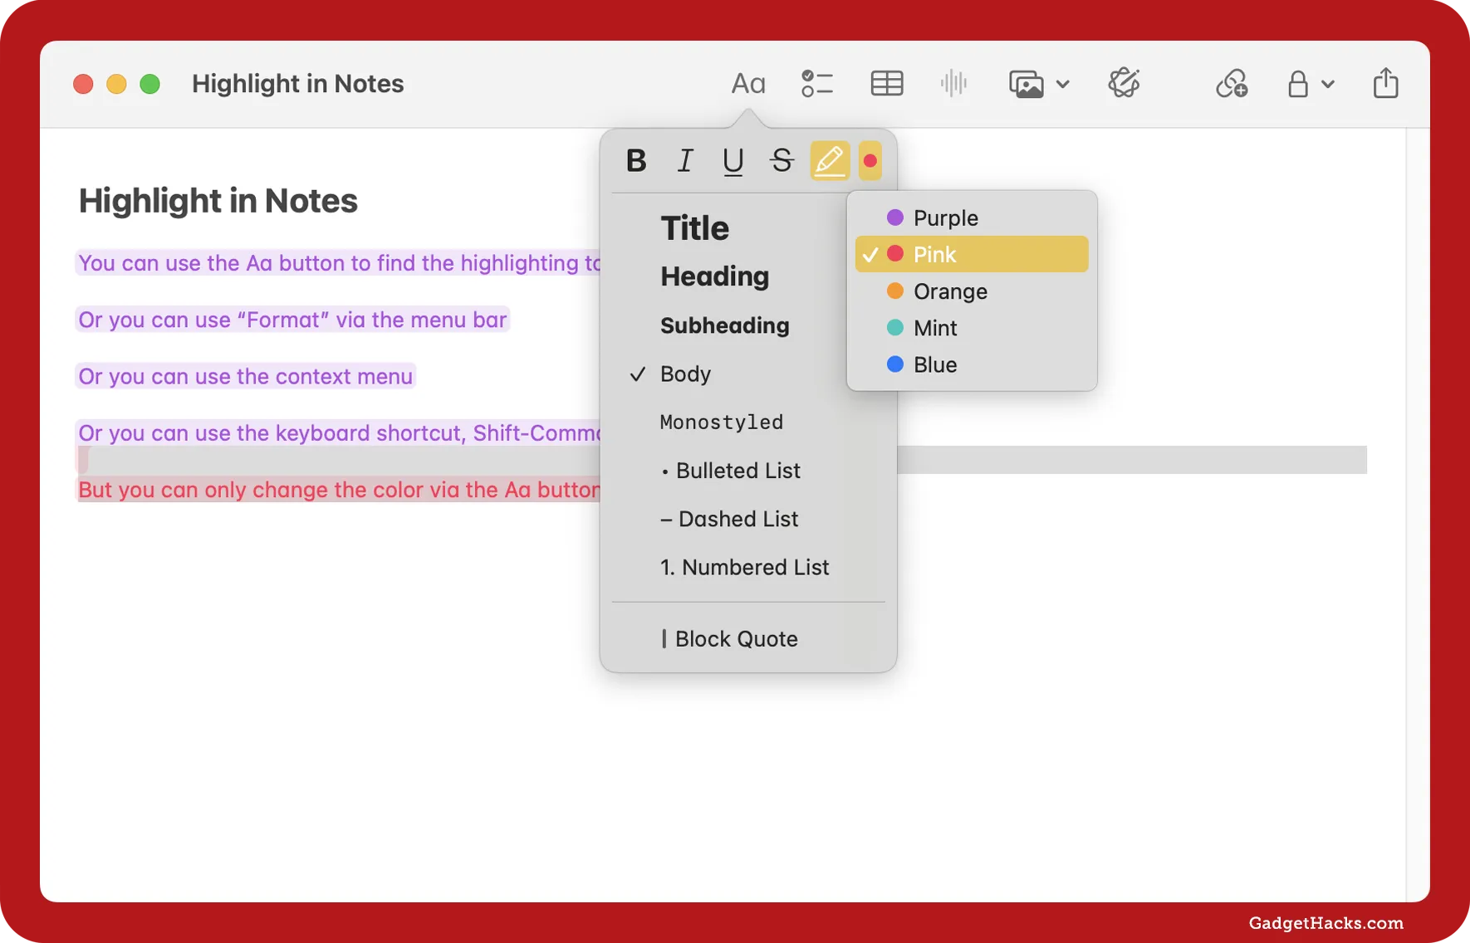The image size is (1470, 943).
Task: Choose Purple highlight color
Action: point(972,217)
